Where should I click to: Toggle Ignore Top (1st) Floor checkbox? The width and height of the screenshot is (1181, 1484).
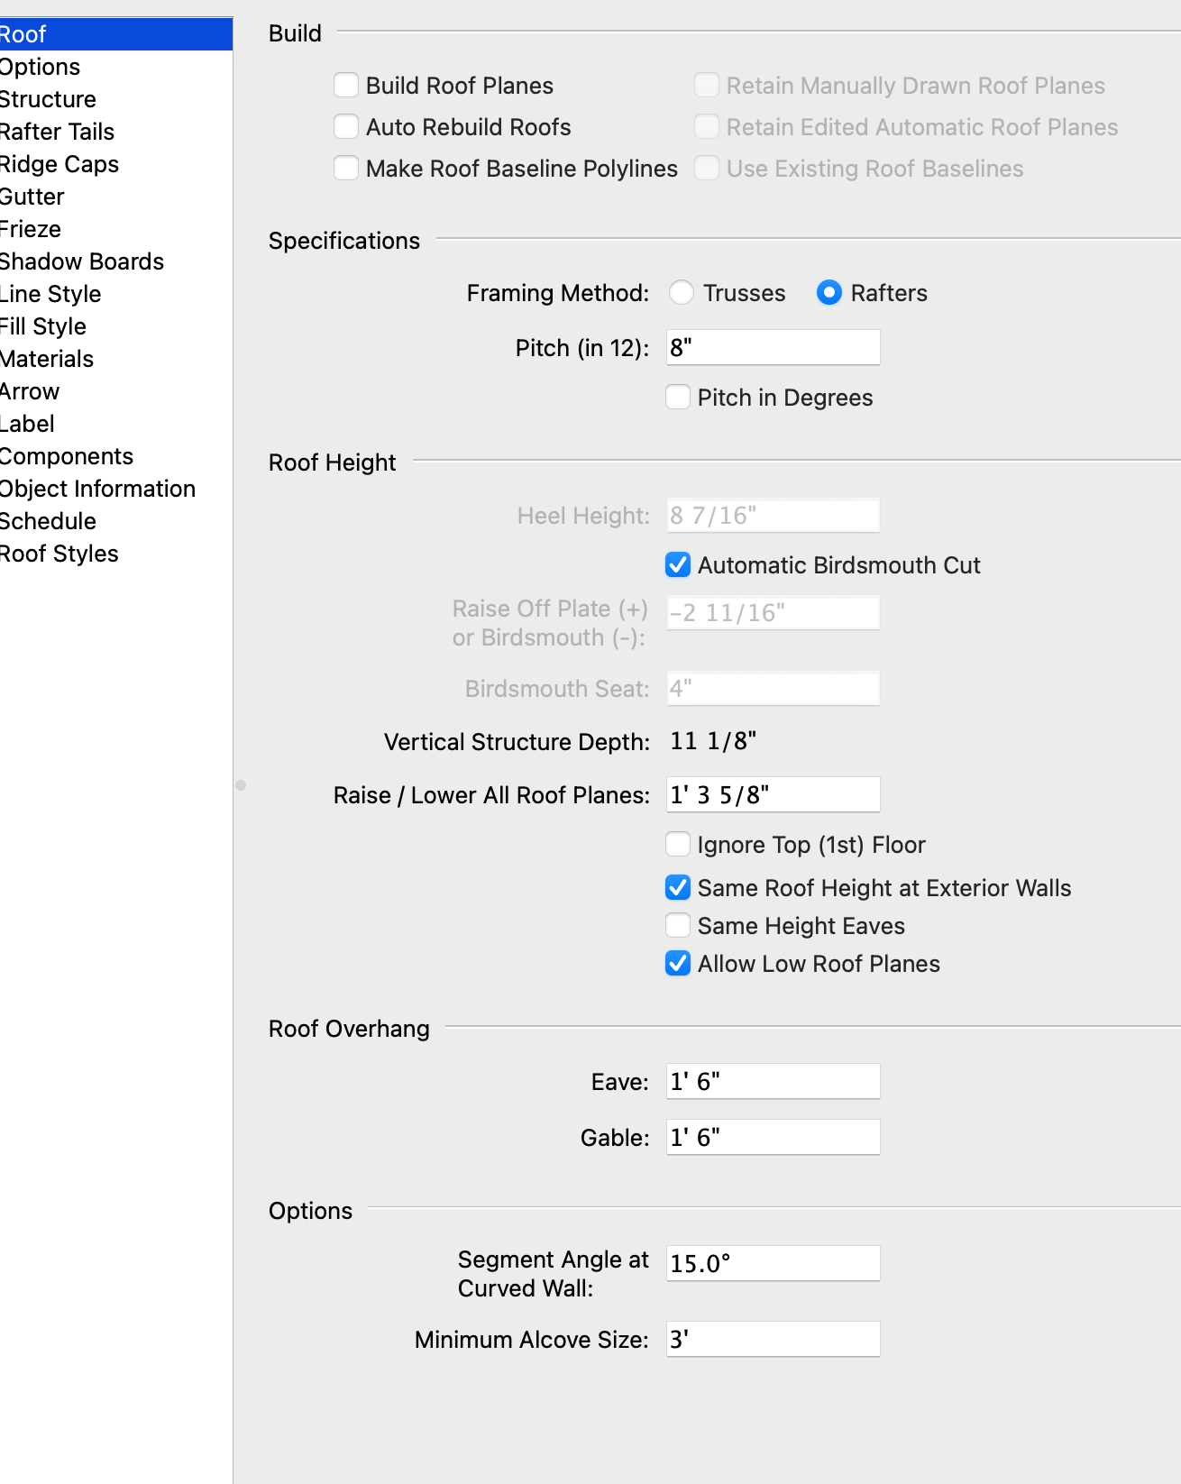[x=678, y=845]
